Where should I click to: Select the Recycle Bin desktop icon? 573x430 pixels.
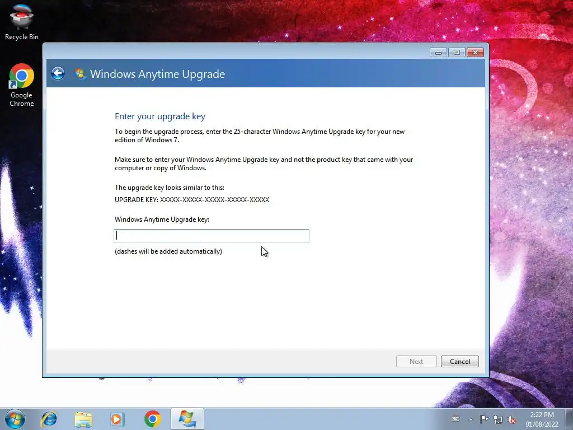pyautogui.click(x=22, y=22)
